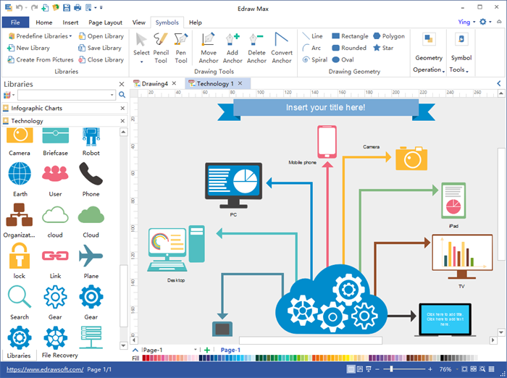Select the Pencil Tool in the ribbon

point(161,47)
